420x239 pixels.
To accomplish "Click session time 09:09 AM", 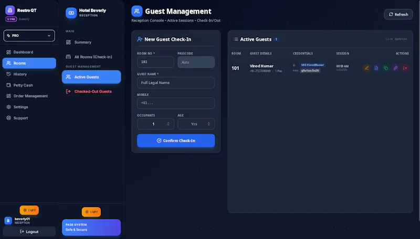I will point(342,66).
